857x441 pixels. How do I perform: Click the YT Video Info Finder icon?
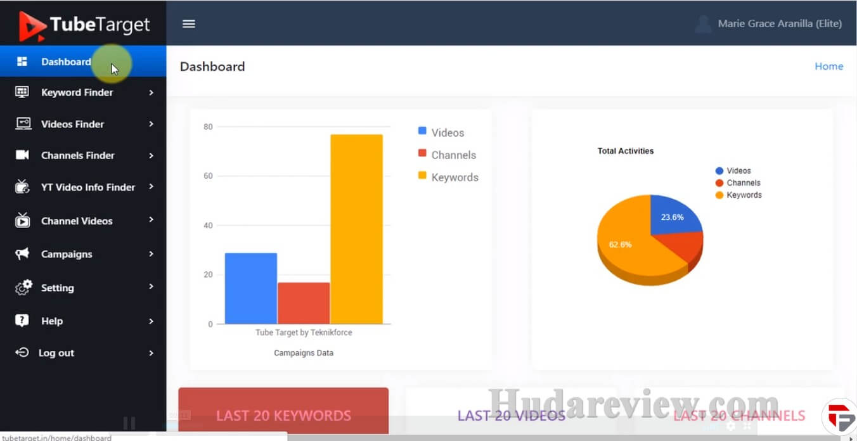pos(22,186)
